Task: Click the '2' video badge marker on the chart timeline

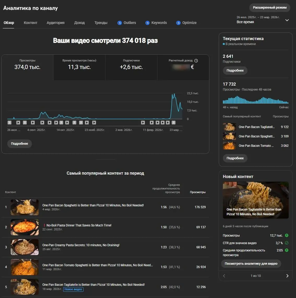Action: point(9,122)
